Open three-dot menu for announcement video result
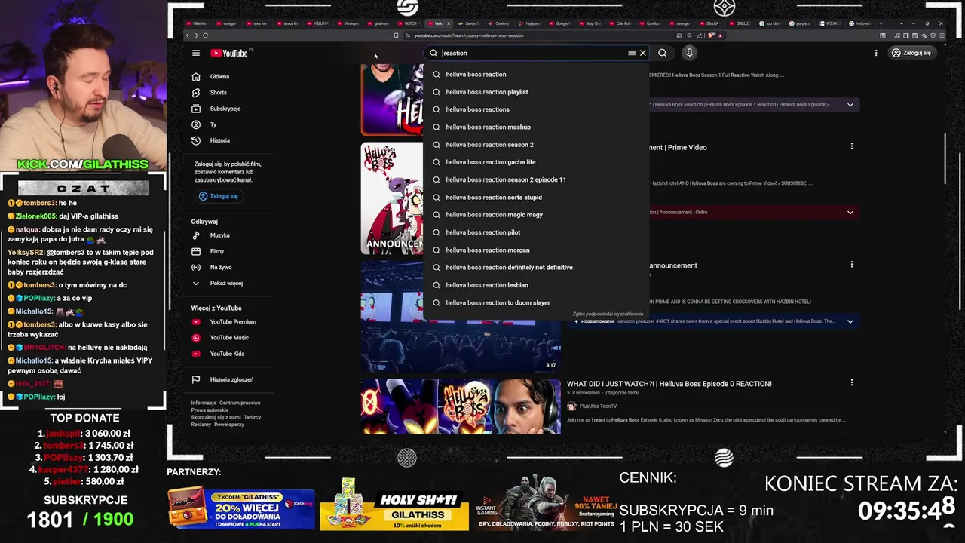 click(852, 265)
